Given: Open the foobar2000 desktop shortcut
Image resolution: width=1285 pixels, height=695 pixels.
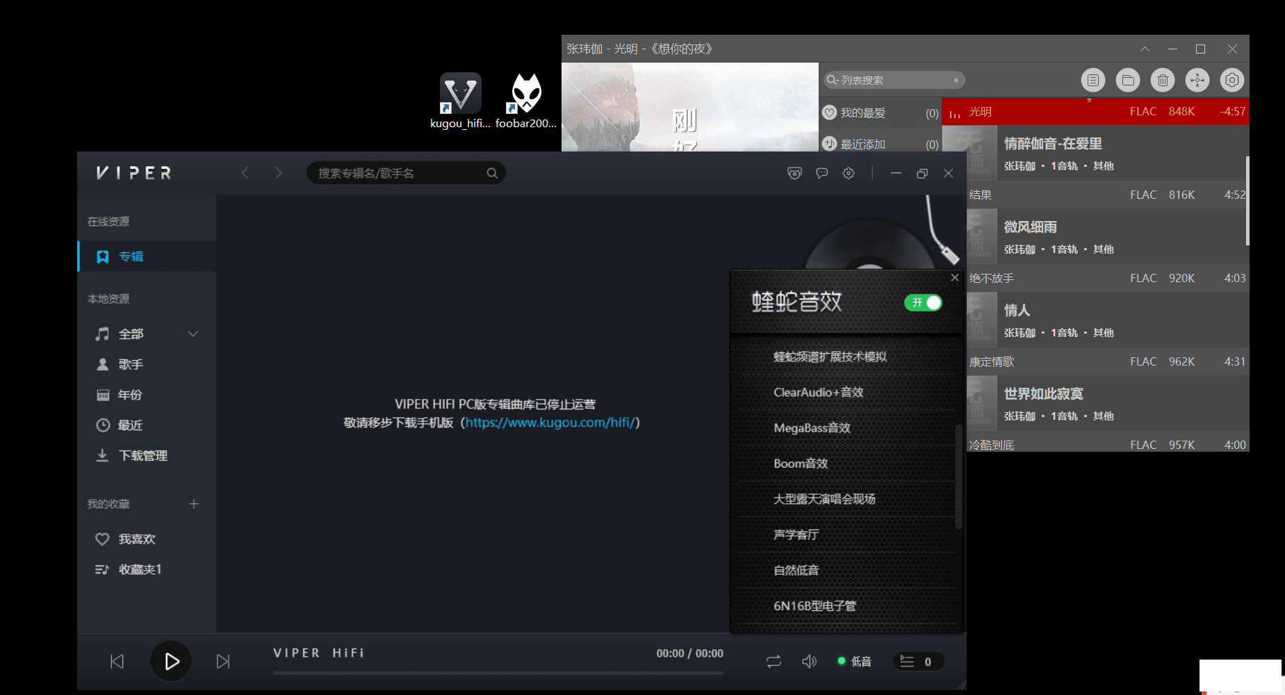Looking at the screenshot, I should tap(526, 101).
